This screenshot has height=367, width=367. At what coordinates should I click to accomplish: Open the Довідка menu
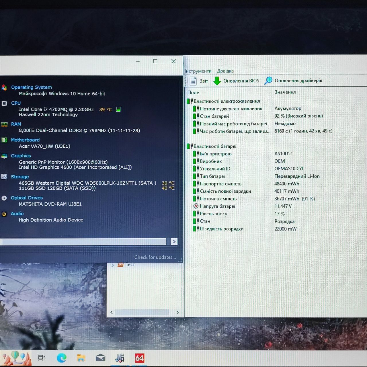pyautogui.click(x=225, y=71)
